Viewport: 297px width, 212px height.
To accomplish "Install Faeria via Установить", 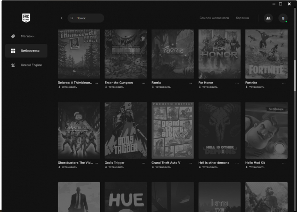I will (x=161, y=87).
